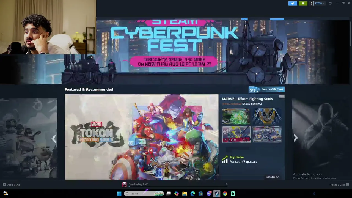
Task: Go to next featured game arrow
Action: pos(296,138)
